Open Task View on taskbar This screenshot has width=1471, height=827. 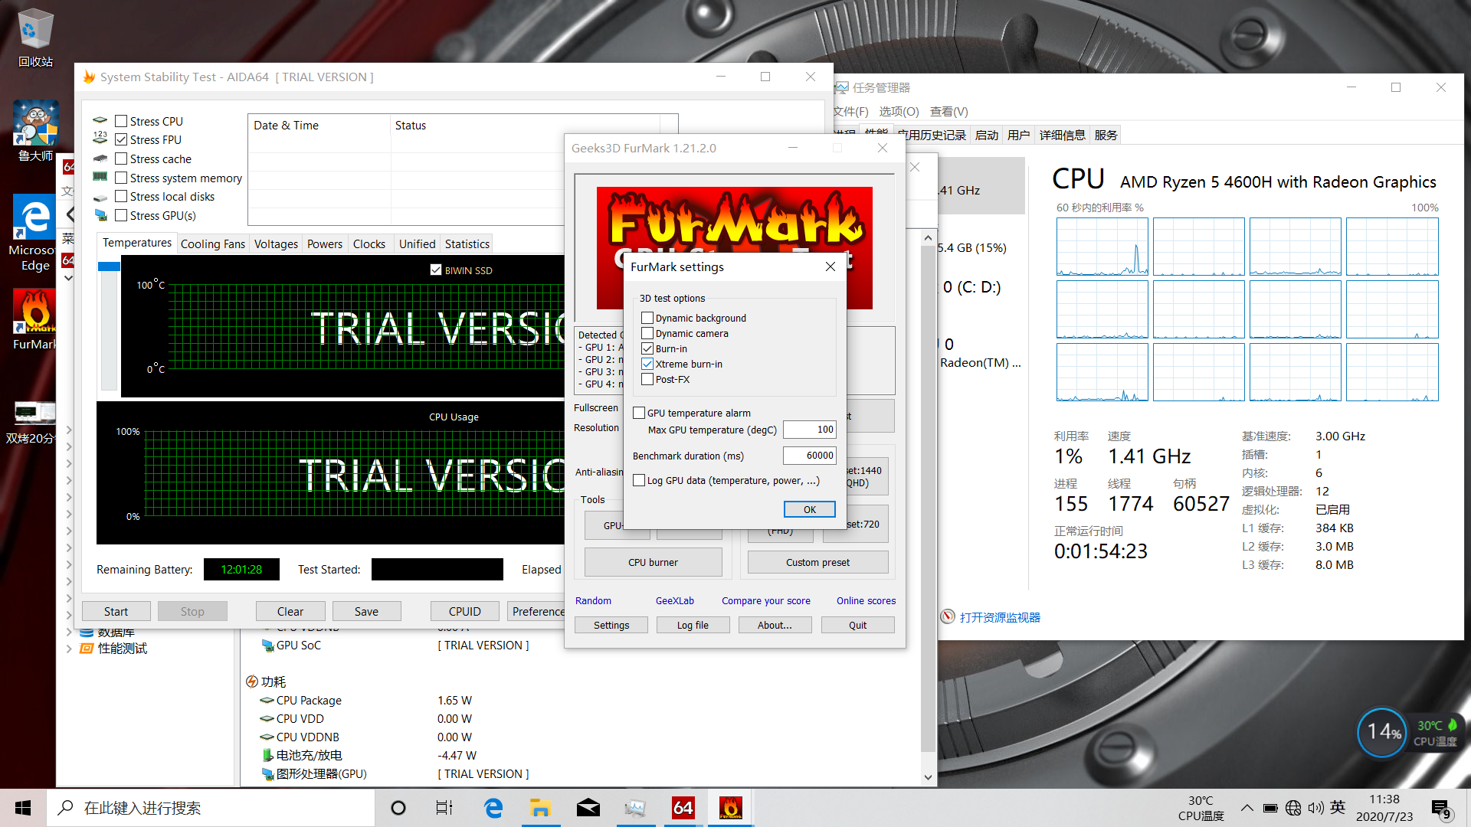444,808
